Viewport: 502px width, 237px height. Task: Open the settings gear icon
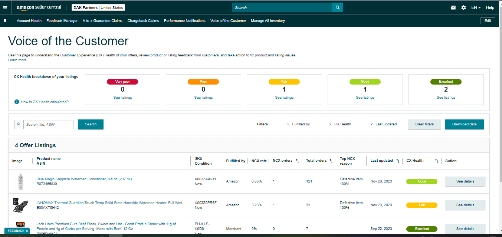(463, 7)
